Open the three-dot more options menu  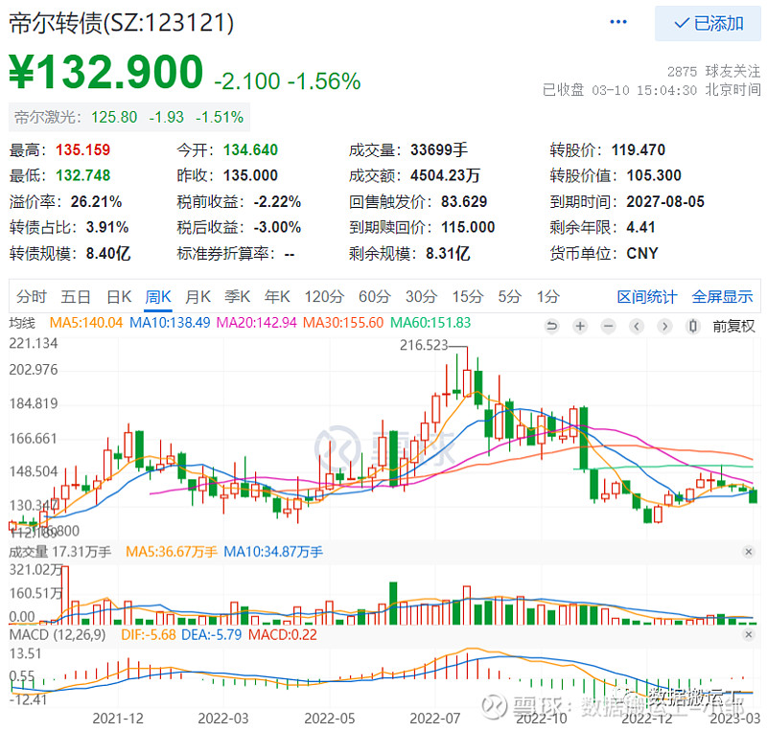tap(618, 22)
